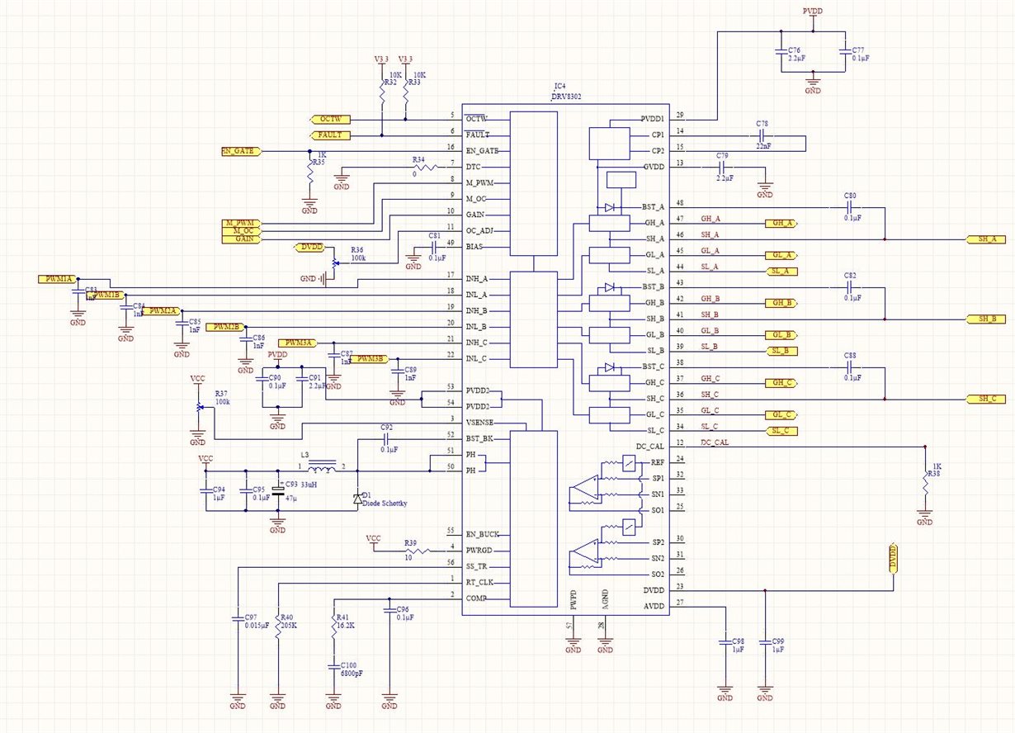
Task: Select resistor R35 on EN_GATE
Action: [x=309, y=171]
